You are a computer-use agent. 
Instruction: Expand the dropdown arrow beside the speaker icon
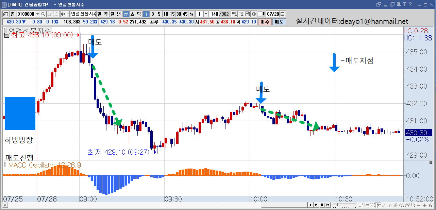(x=67, y=14)
